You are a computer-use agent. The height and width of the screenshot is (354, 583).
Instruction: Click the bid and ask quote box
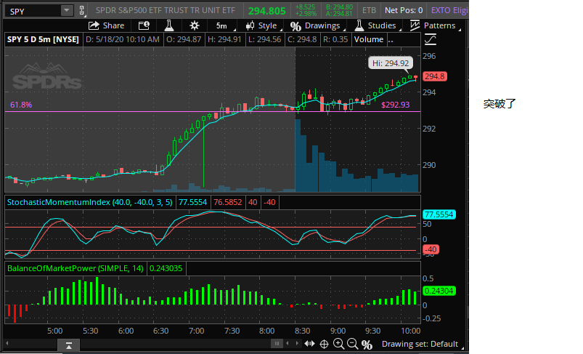[339, 10]
